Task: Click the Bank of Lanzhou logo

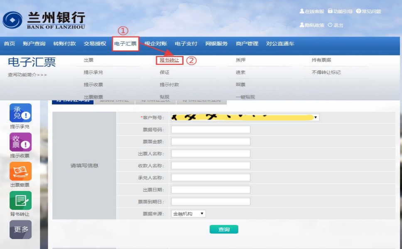Action: (x=44, y=20)
